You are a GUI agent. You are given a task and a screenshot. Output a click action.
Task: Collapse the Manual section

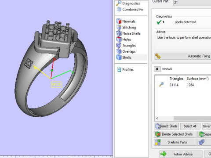[x=157, y=69]
